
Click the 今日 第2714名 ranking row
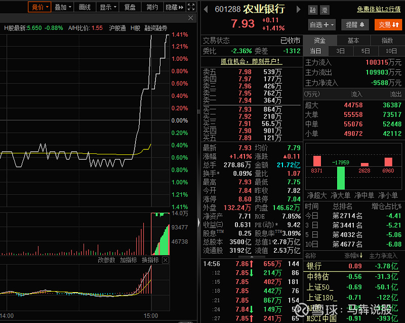coord(353,216)
